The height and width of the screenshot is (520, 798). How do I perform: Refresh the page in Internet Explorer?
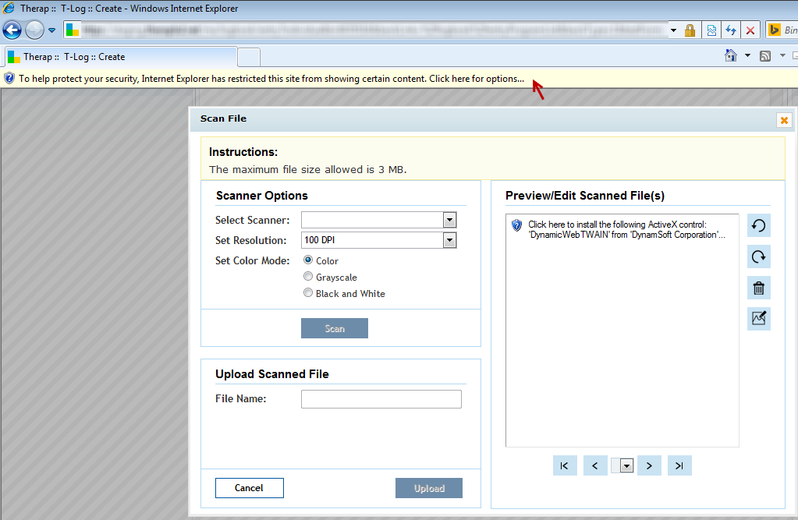[730, 30]
